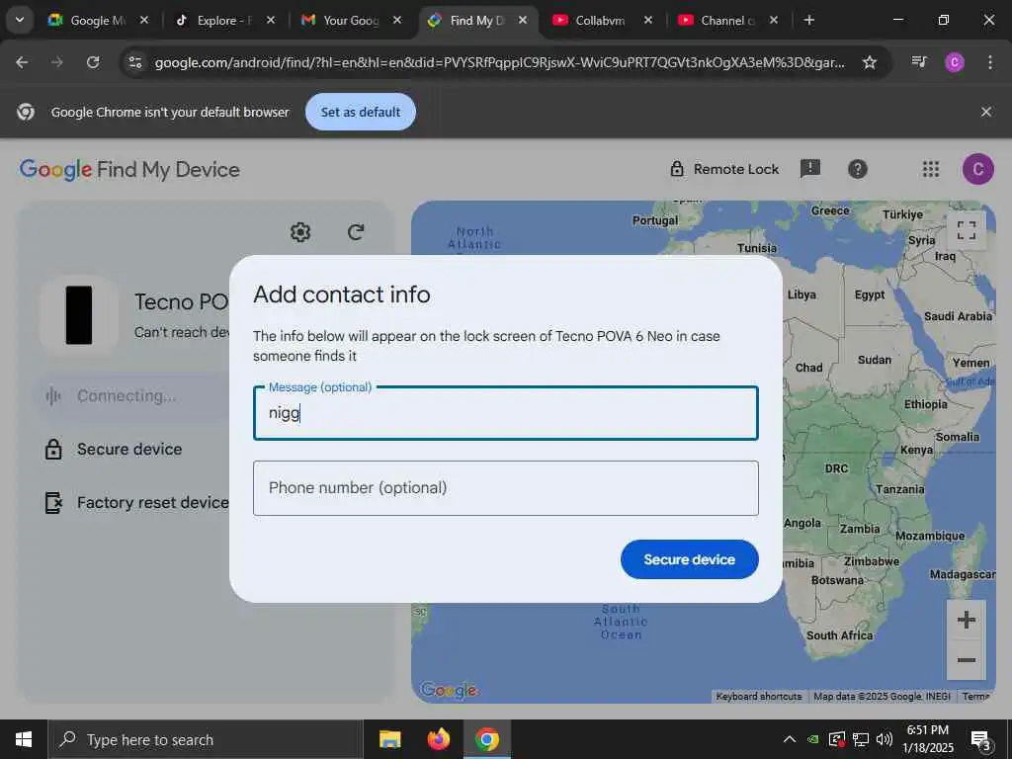Close the Find My Device tab

pos(523,21)
